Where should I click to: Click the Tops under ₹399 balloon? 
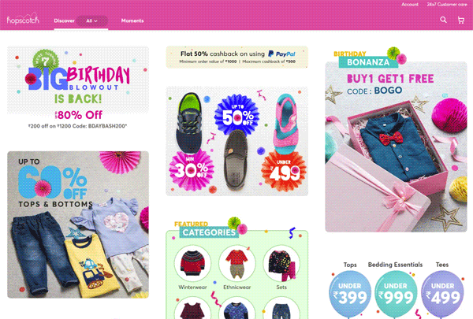(349, 294)
